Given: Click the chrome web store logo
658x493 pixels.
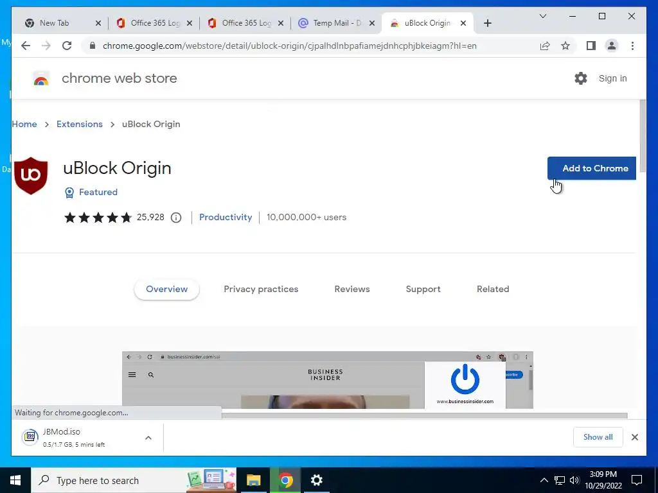Looking at the screenshot, I should pyautogui.click(x=41, y=78).
